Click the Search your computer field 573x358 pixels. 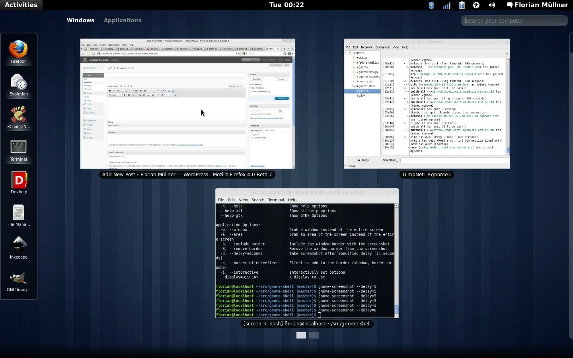click(514, 21)
